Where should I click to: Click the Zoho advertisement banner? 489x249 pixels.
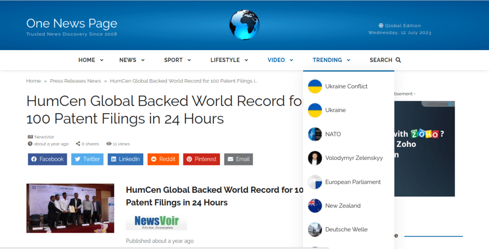[x=425, y=149]
